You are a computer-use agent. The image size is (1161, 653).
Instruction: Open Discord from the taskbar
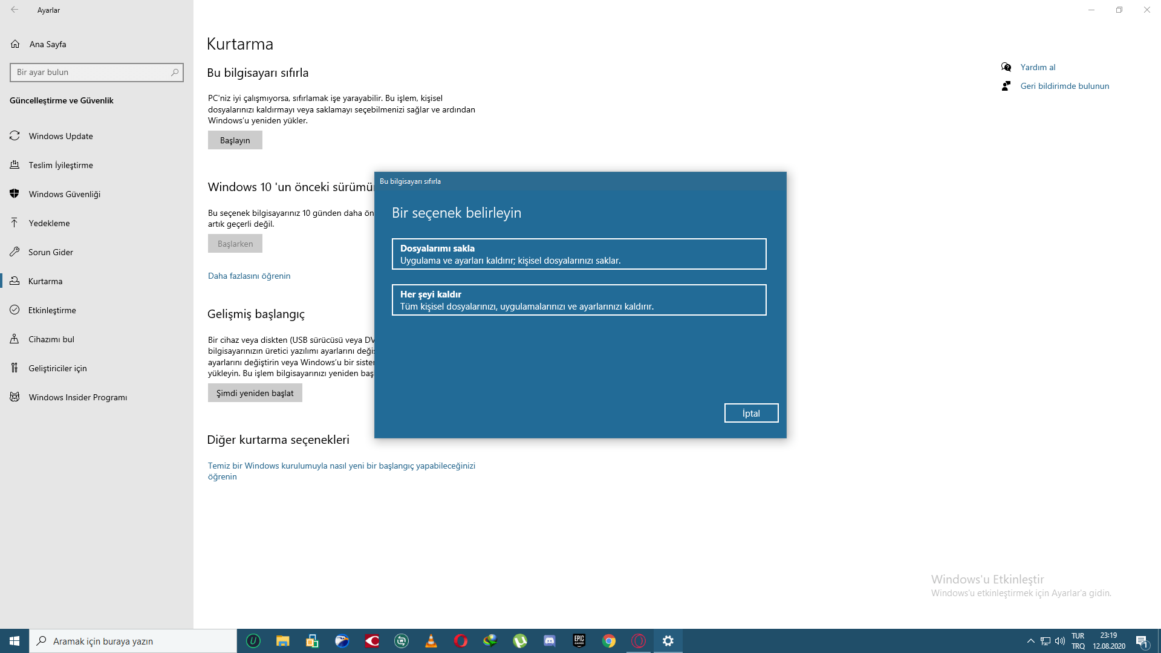click(549, 640)
